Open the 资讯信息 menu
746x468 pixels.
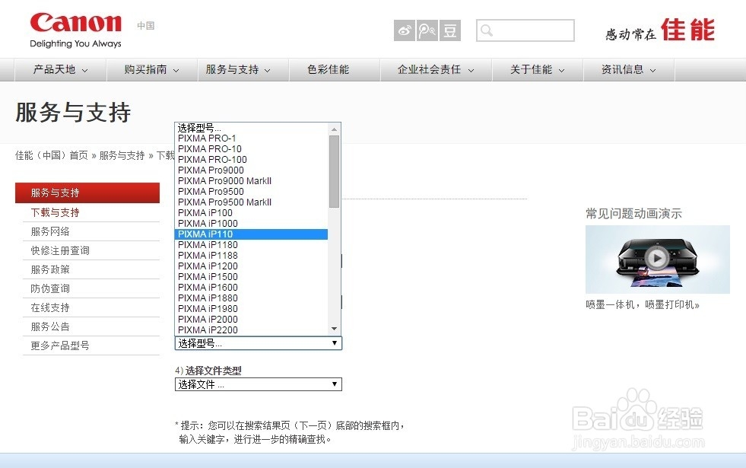click(628, 69)
